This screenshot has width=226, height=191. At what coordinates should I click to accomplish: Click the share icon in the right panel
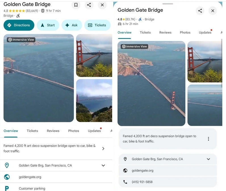pos(200,11)
